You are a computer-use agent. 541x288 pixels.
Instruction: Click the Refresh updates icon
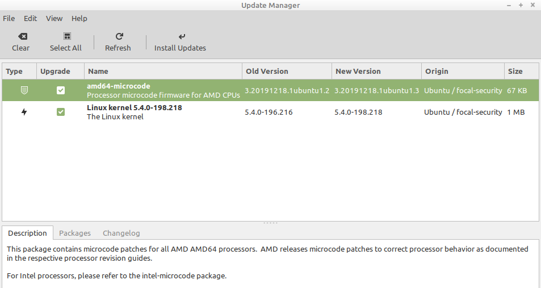coord(118,36)
